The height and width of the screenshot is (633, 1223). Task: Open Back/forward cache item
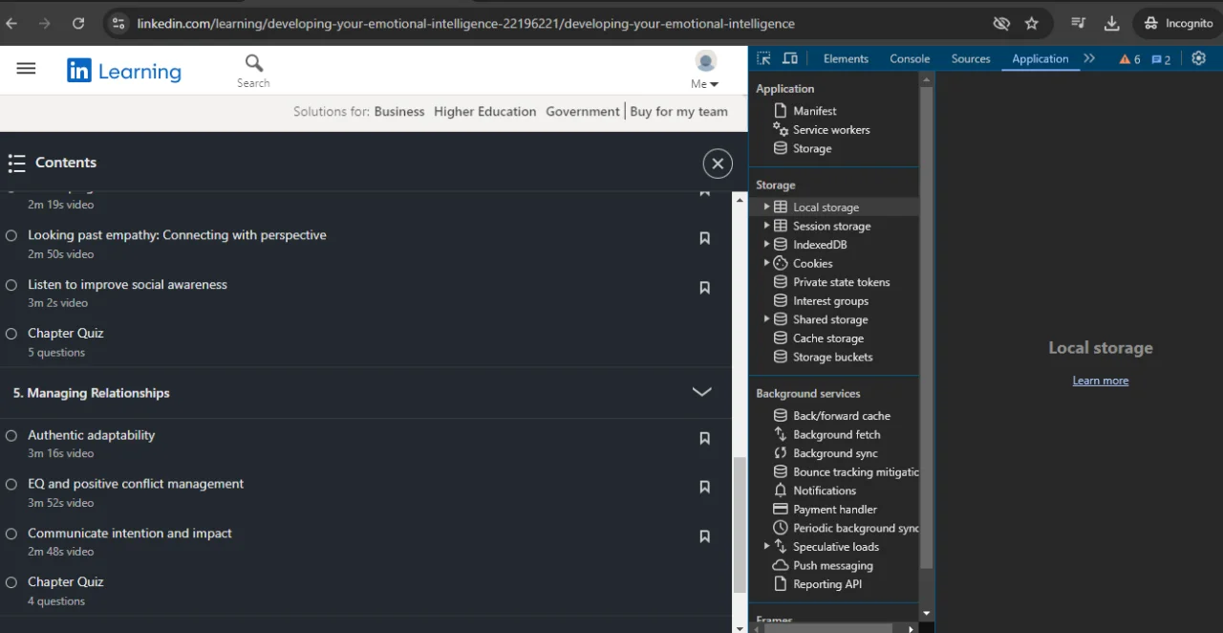tap(841, 416)
